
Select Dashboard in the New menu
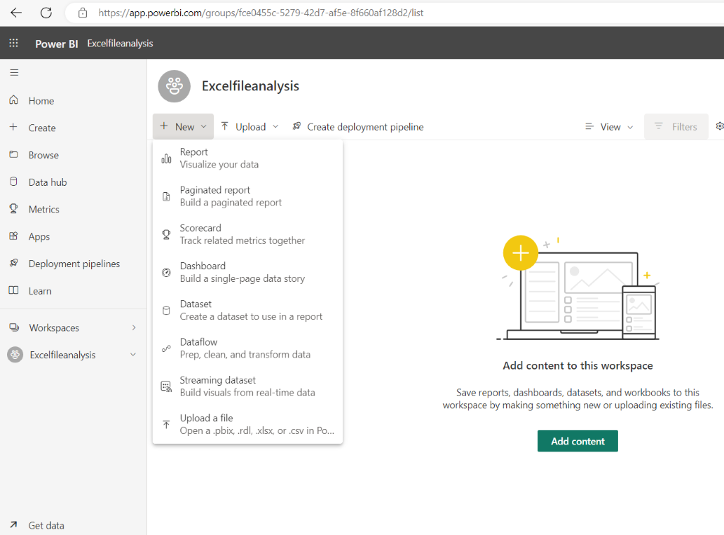pos(247,272)
